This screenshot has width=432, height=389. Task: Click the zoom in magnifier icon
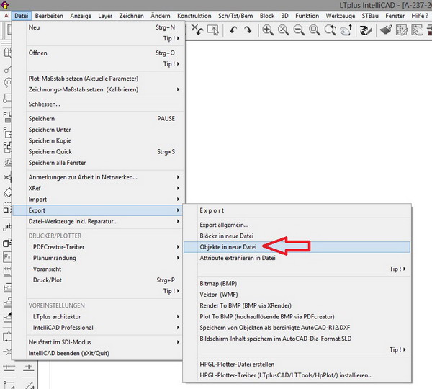pos(268,30)
